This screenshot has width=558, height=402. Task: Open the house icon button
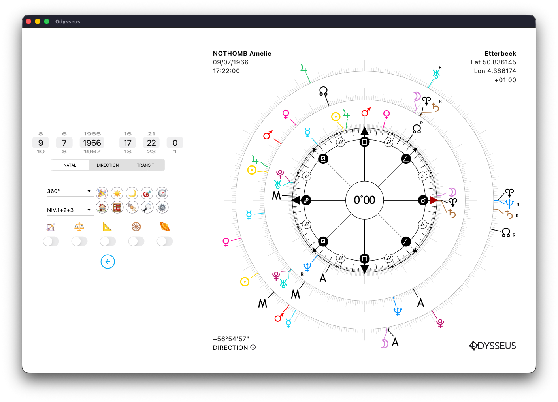[102, 207]
